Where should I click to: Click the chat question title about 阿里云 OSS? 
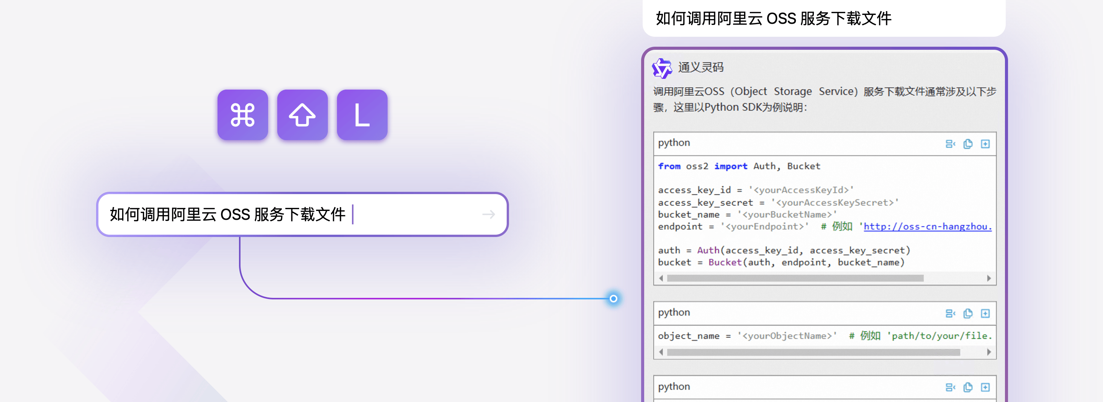(x=773, y=18)
